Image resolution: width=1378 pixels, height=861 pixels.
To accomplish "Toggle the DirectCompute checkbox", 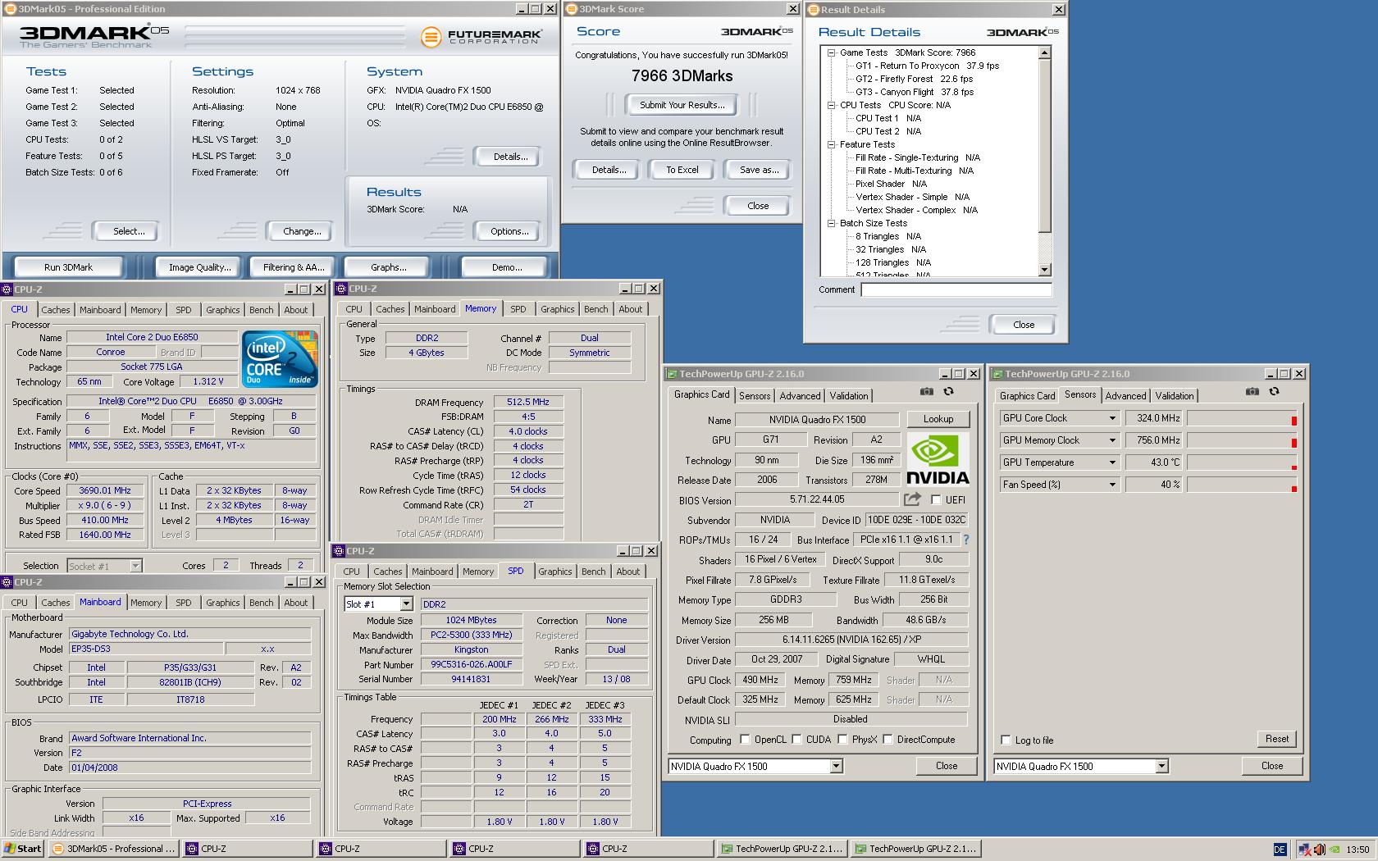I will coord(887,739).
